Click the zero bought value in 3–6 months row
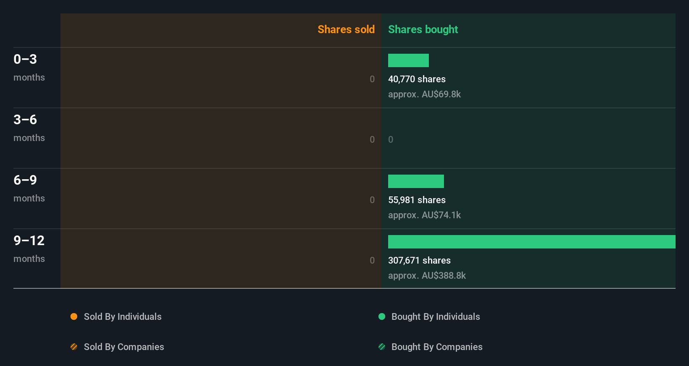 click(391, 139)
